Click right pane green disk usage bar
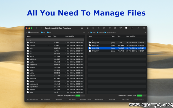The width and height of the screenshot is (173, 108). point(142,96)
